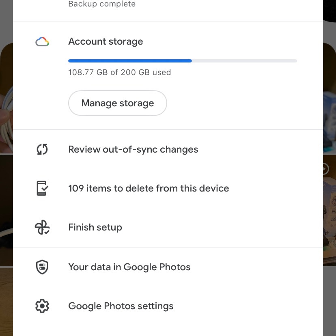Screen dimensions: 336x336
Task: Open Manage storage
Action: point(118,103)
